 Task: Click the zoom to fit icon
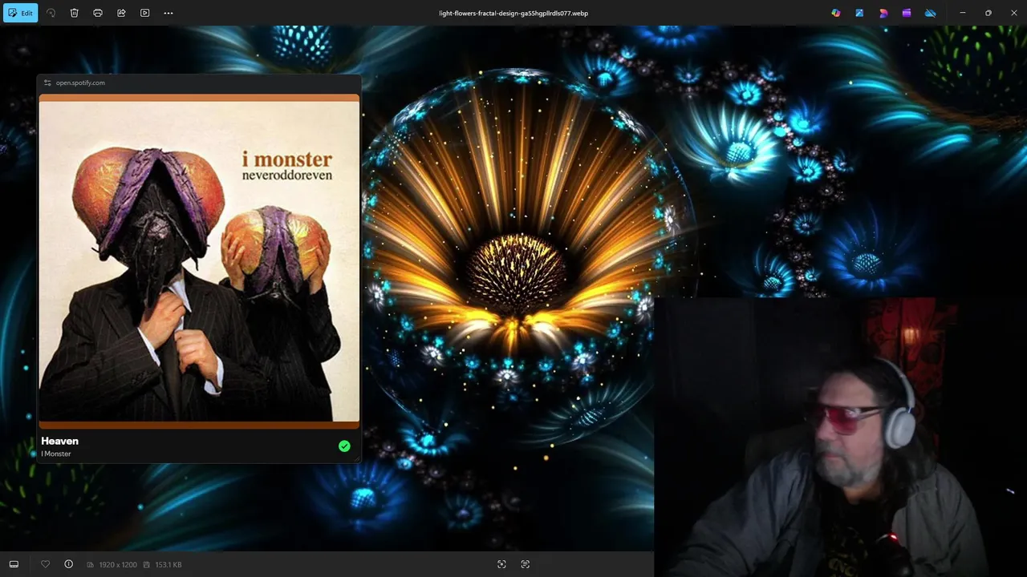pos(501,564)
